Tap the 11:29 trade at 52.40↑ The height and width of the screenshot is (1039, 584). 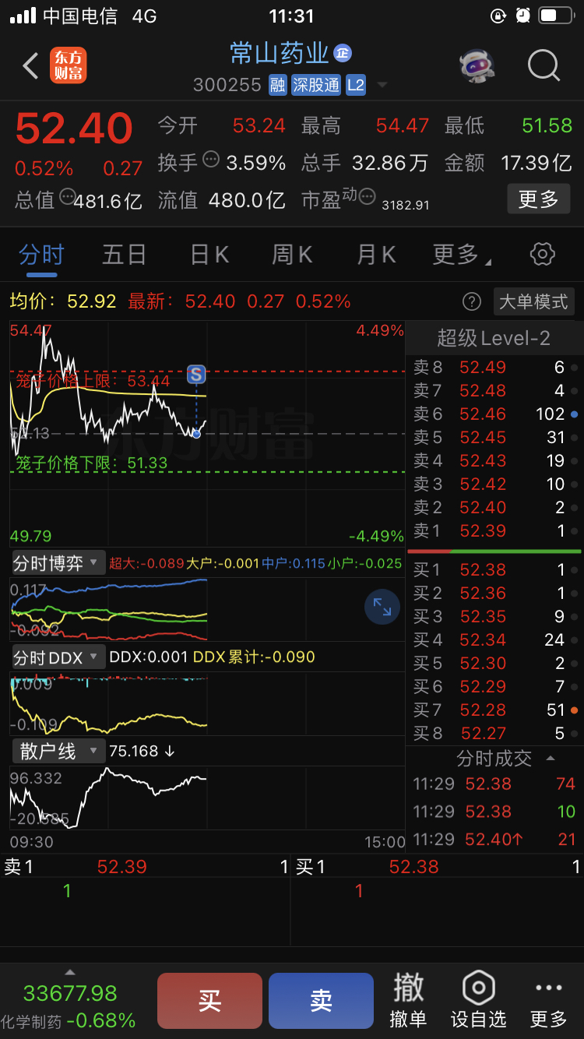tap(494, 840)
